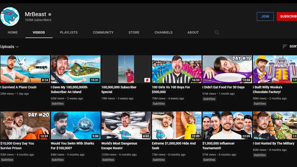Open the island giveaway video thumbnail
Image resolution: width=297 pixels, height=167 pixels.
point(76,69)
